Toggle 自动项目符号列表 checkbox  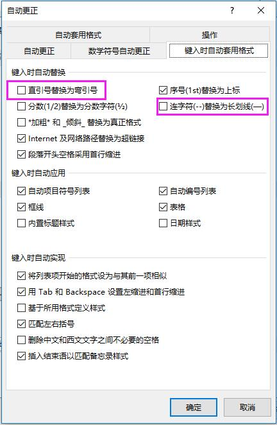point(21,191)
